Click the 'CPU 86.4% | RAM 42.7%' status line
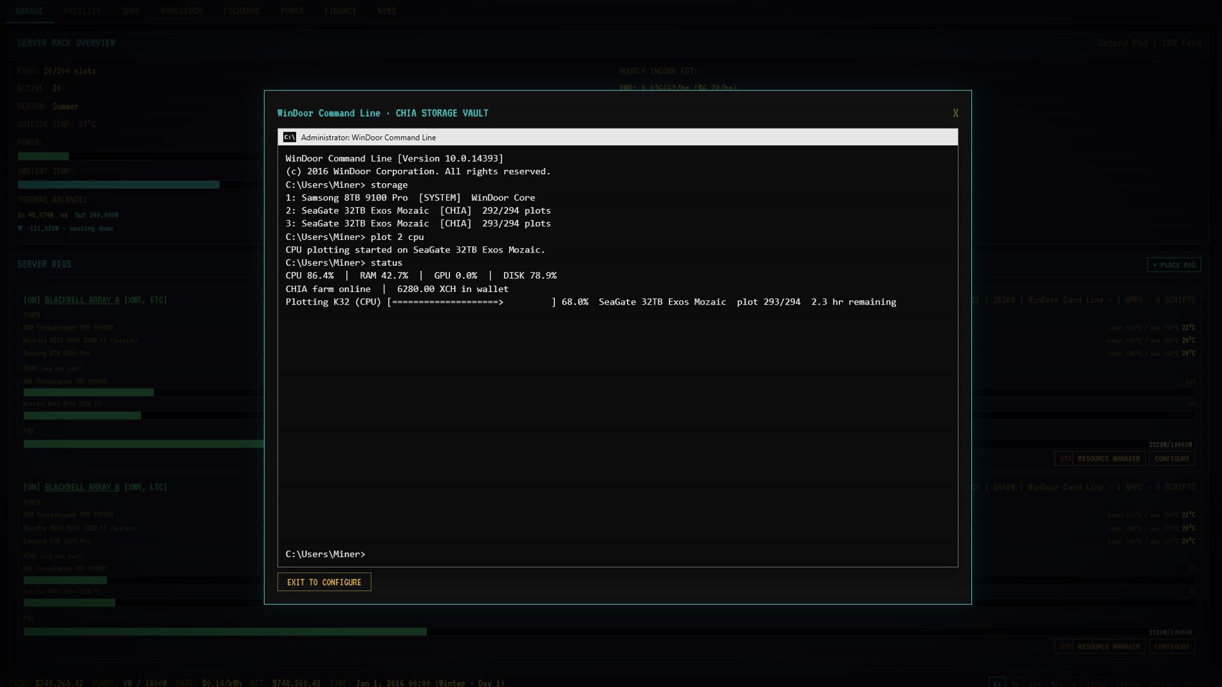This screenshot has height=687, width=1222. point(421,275)
